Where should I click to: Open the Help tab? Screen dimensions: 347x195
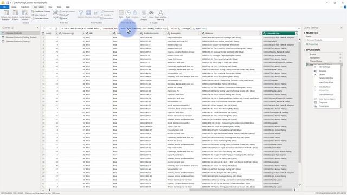[68, 7]
